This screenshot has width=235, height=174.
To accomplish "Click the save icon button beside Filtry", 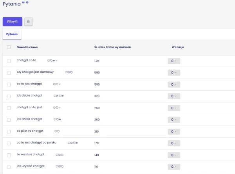I will tap(28, 22).
